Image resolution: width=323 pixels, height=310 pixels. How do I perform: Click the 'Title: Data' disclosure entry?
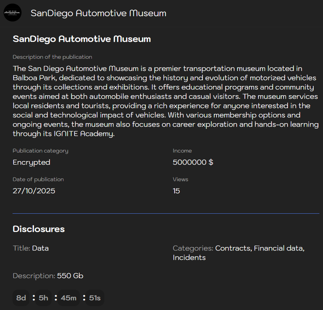[x=31, y=248]
